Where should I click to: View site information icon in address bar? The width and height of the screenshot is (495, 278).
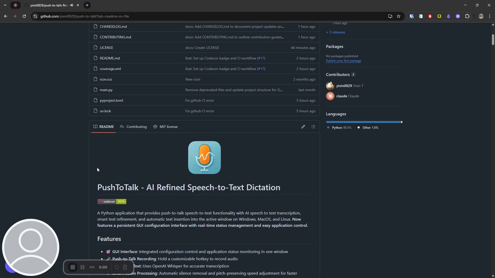[x=35, y=16]
